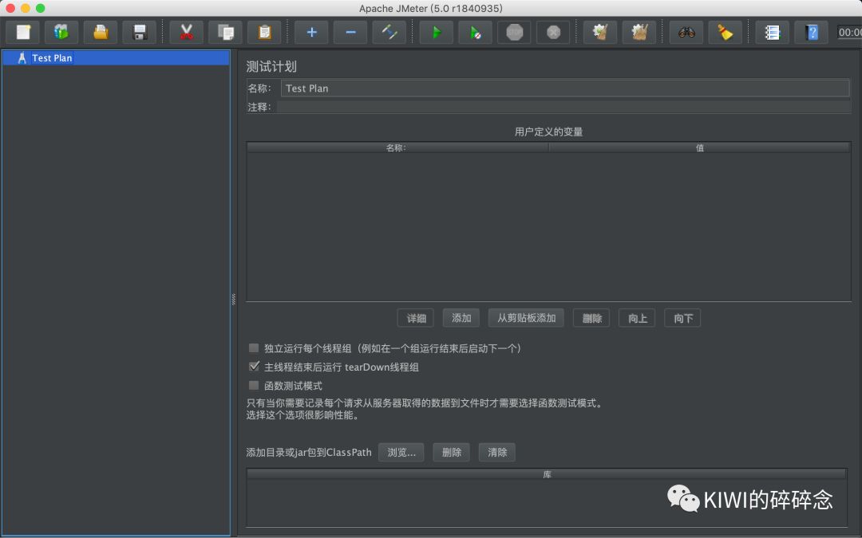The image size is (862, 538).
Task: Open function helper list icon
Action: point(773,33)
